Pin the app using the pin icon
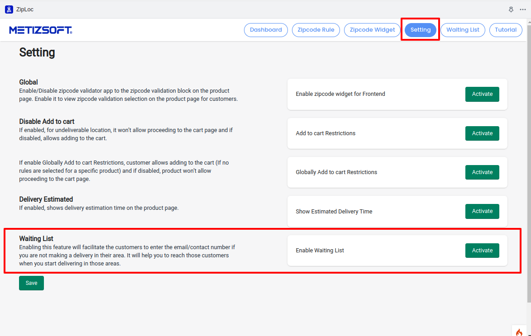Screen dimensions: 531x336 (511, 9)
